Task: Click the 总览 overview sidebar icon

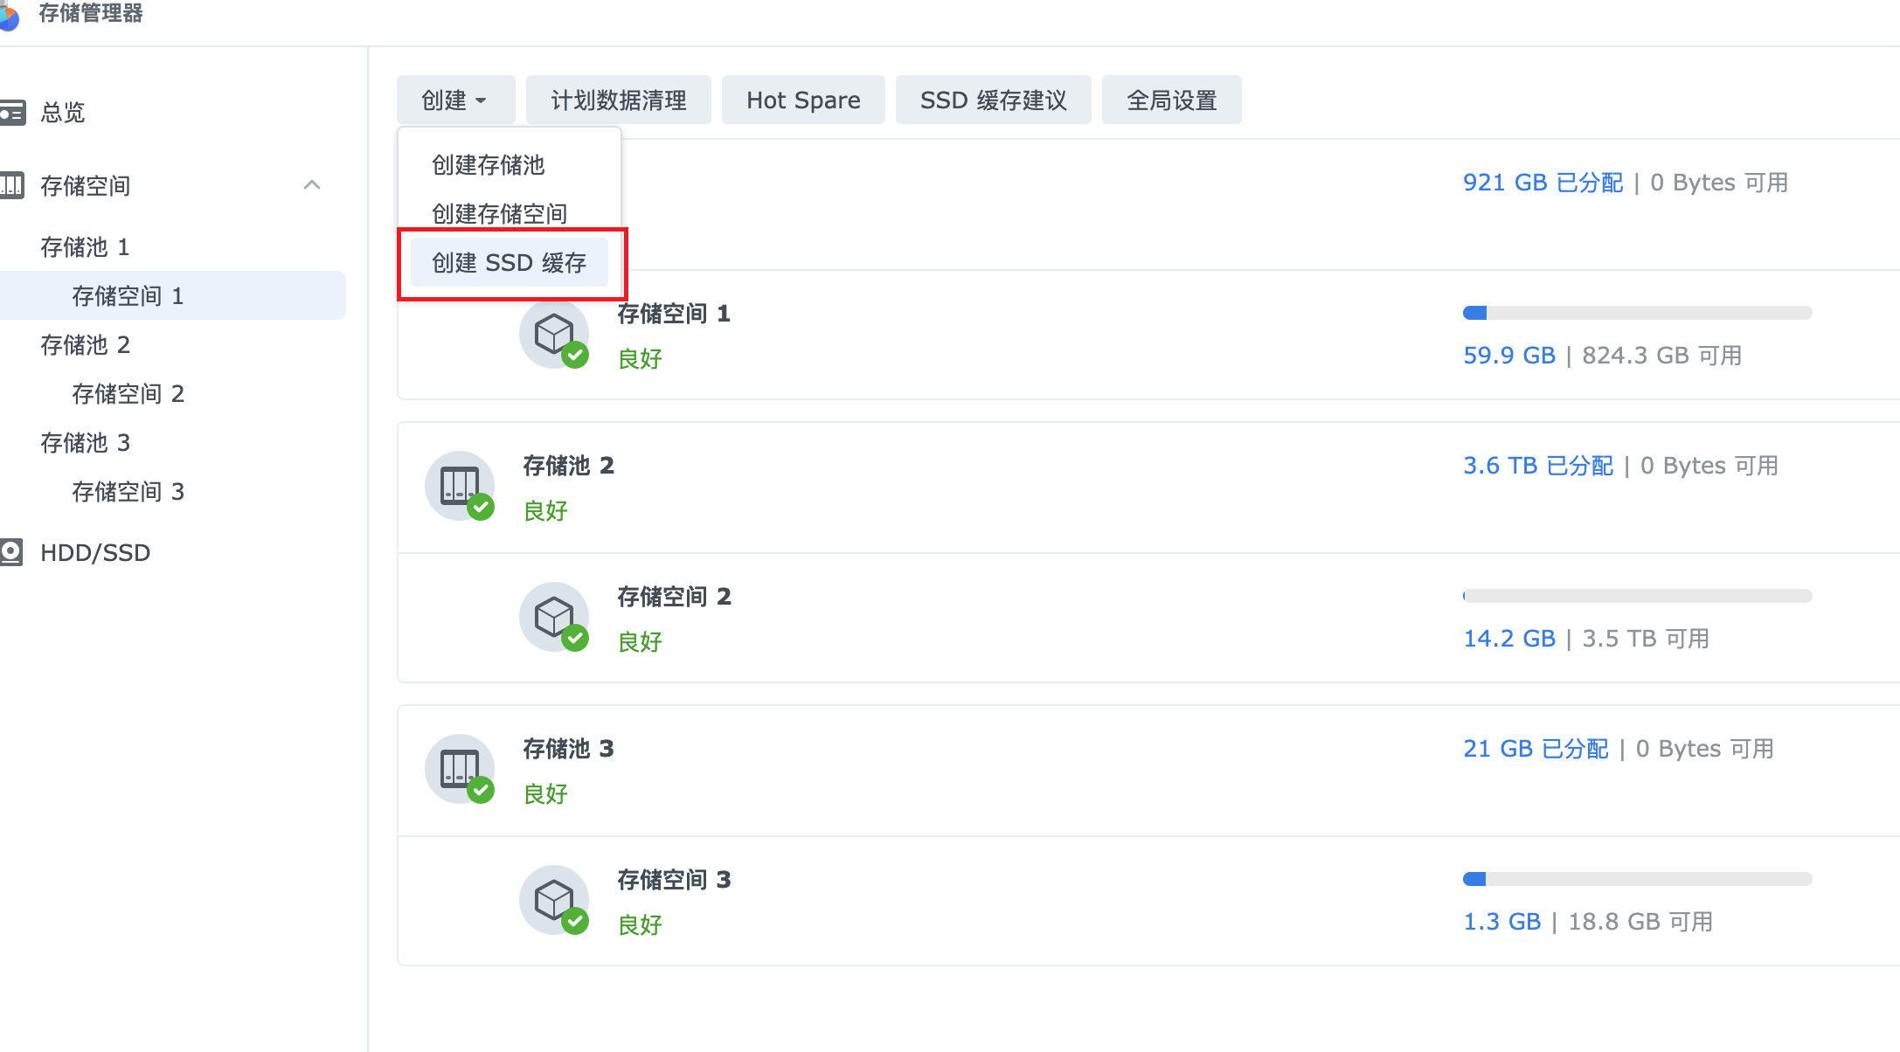Action: pyautogui.click(x=12, y=113)
